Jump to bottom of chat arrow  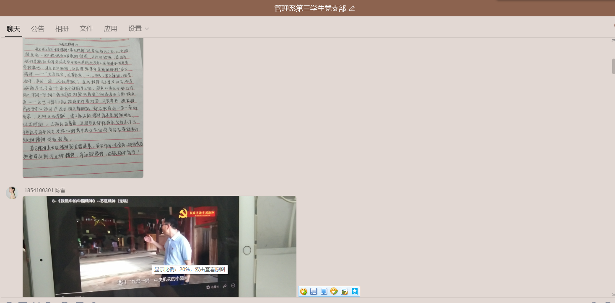click(x=612, y=294)
